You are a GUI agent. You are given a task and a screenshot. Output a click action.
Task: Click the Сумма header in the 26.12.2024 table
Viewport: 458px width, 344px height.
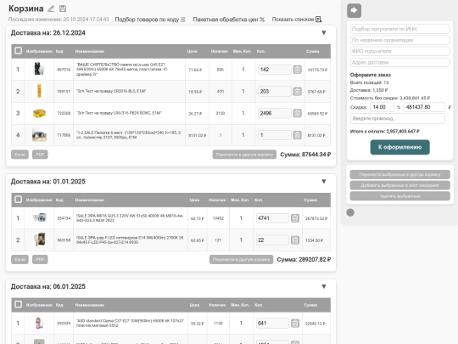[312, 51]
